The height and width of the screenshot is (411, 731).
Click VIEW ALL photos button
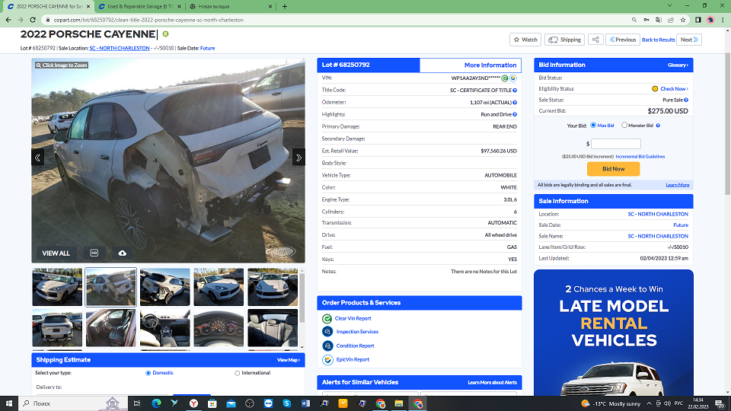(56, 253)
